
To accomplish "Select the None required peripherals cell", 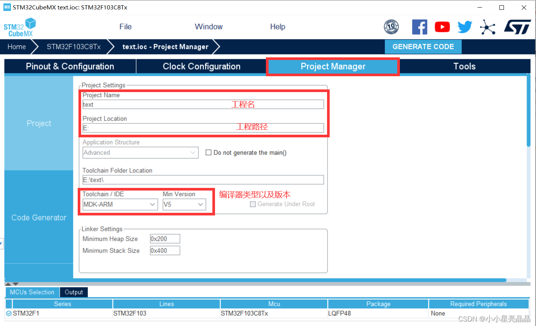I will [x=479, y=314].
